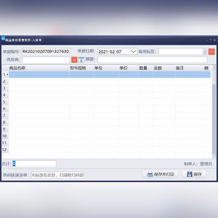Click the 保存 button
Screen dimensions: 218x218
[x=194, y=174]
